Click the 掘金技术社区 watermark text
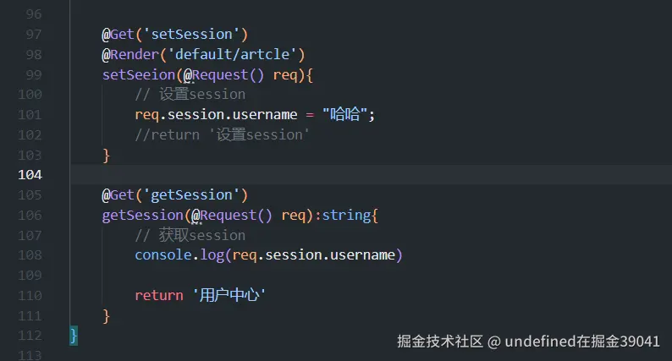672x361 pixels. pyautogui.click(x=440, y=342)
